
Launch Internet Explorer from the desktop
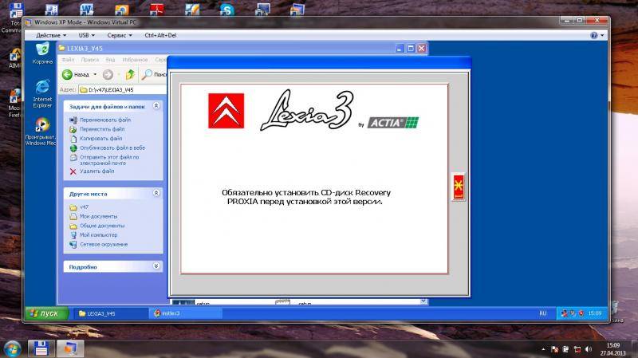pos(41,89)
